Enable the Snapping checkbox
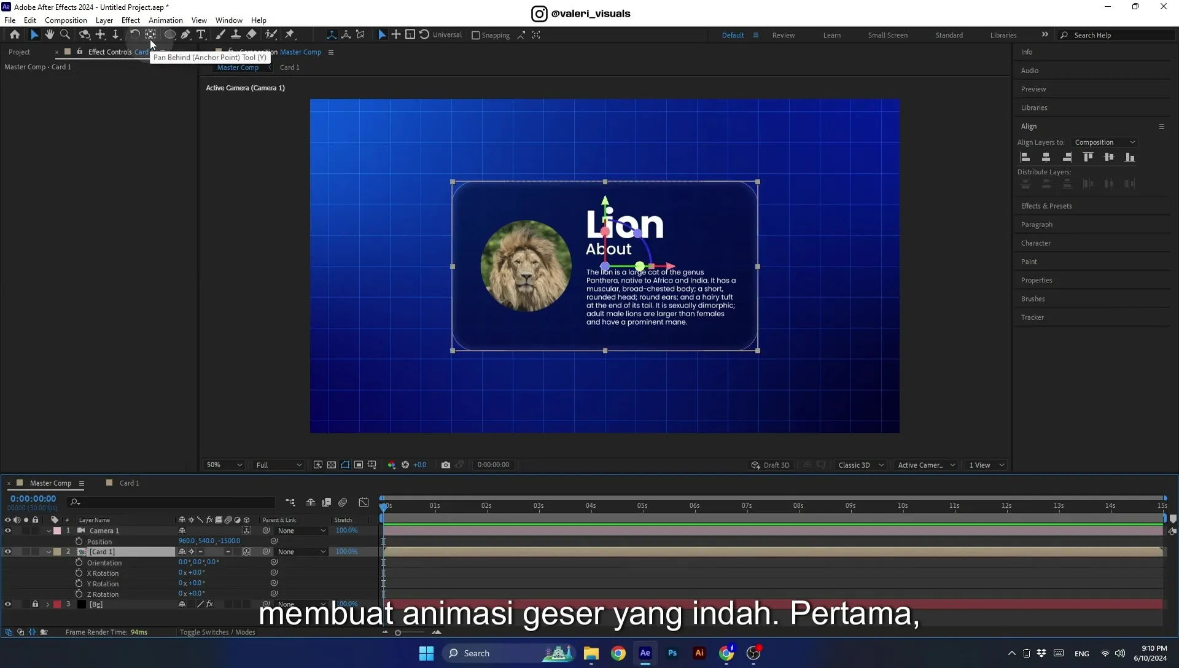This screenshot has height=668, width=1179. (x=475, y=36)
